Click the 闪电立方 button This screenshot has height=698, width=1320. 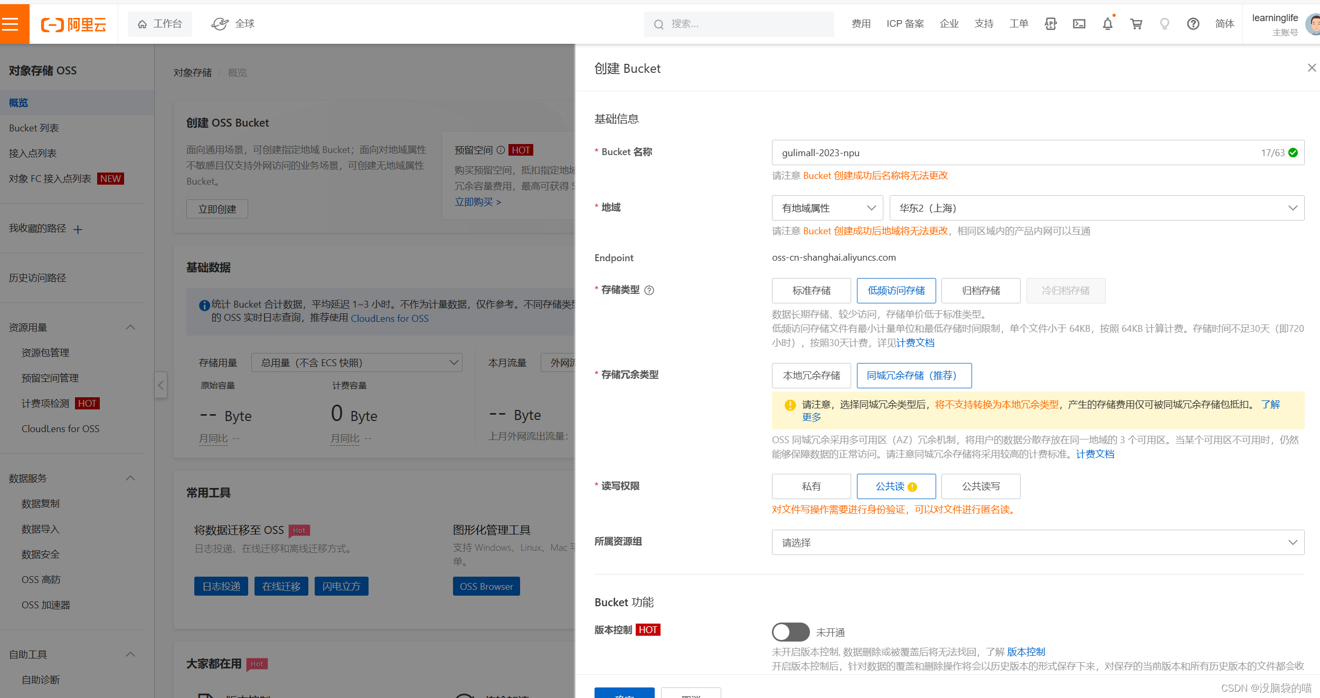tap(342, 586)
